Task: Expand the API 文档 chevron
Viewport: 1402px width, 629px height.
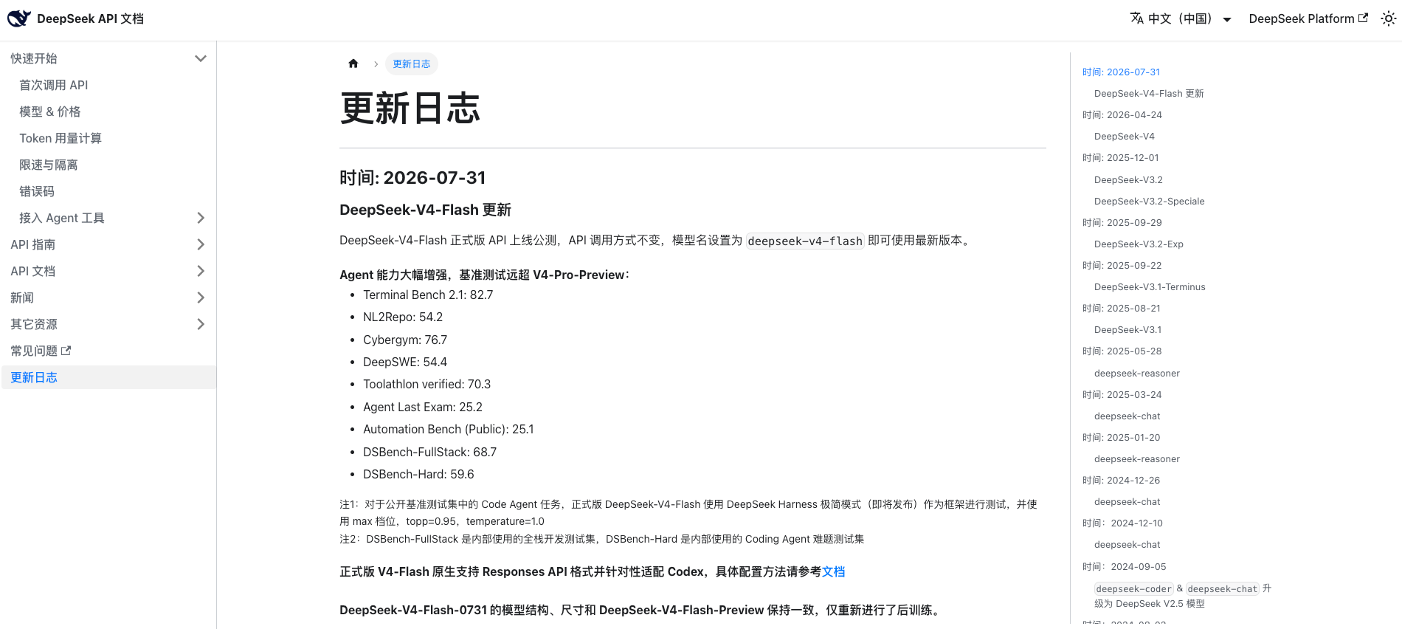Action: tap(200, 271)
